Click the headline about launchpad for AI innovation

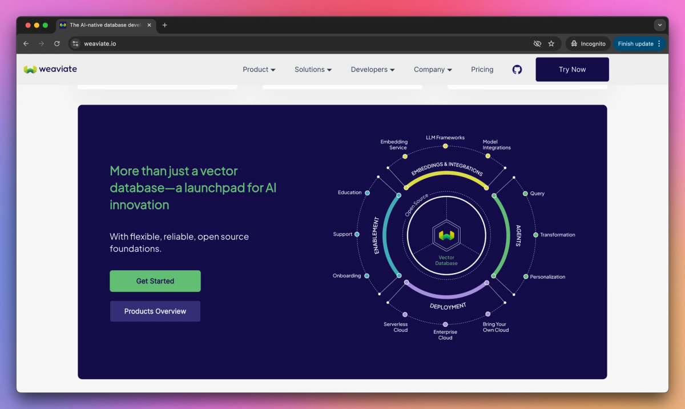[x=194, y=188]
